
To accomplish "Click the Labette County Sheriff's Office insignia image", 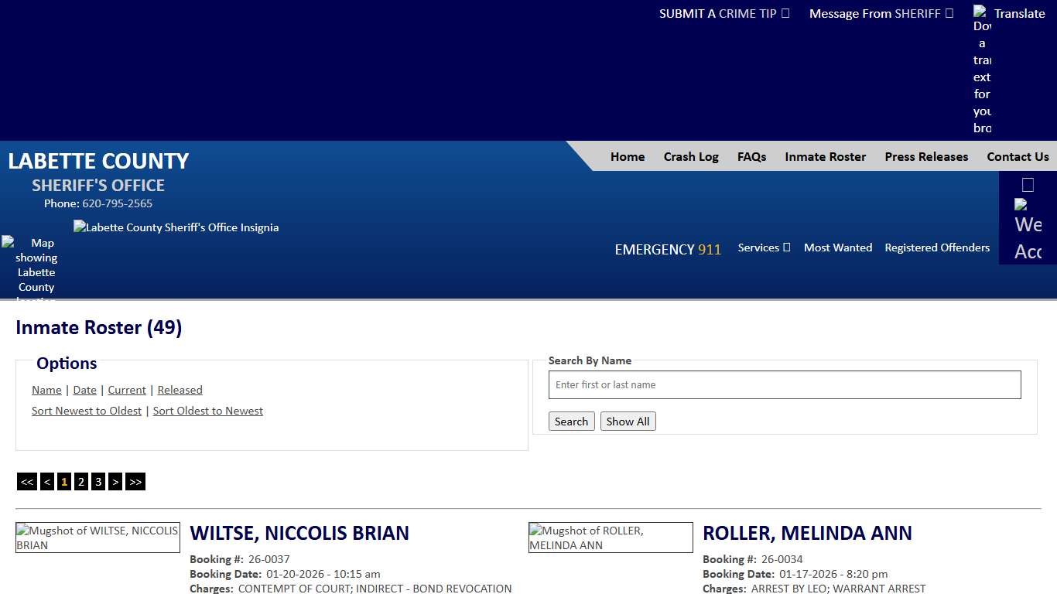I will (x=176, y=227).
